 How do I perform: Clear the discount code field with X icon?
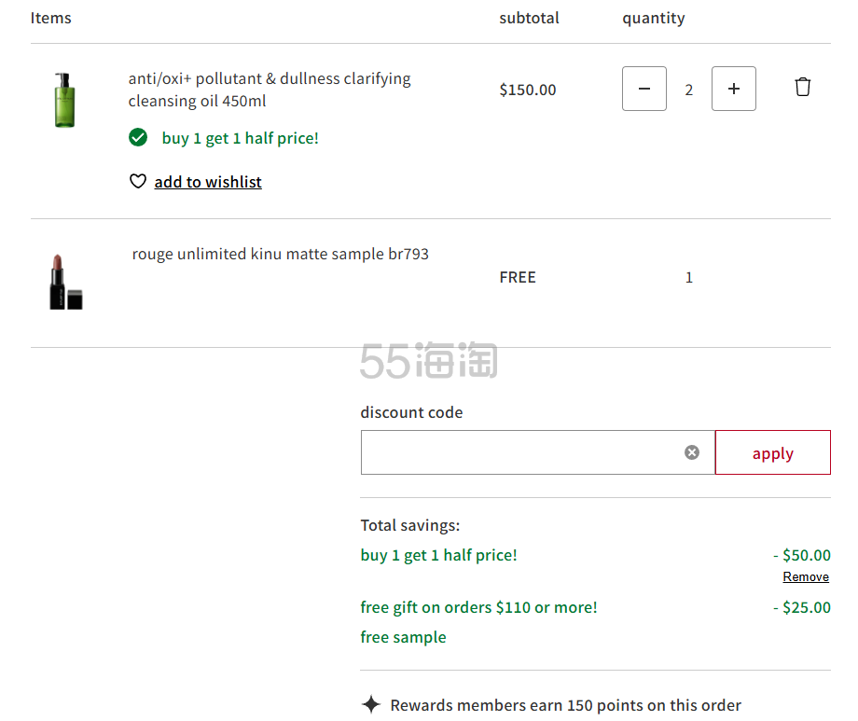[x=691, y=452]
